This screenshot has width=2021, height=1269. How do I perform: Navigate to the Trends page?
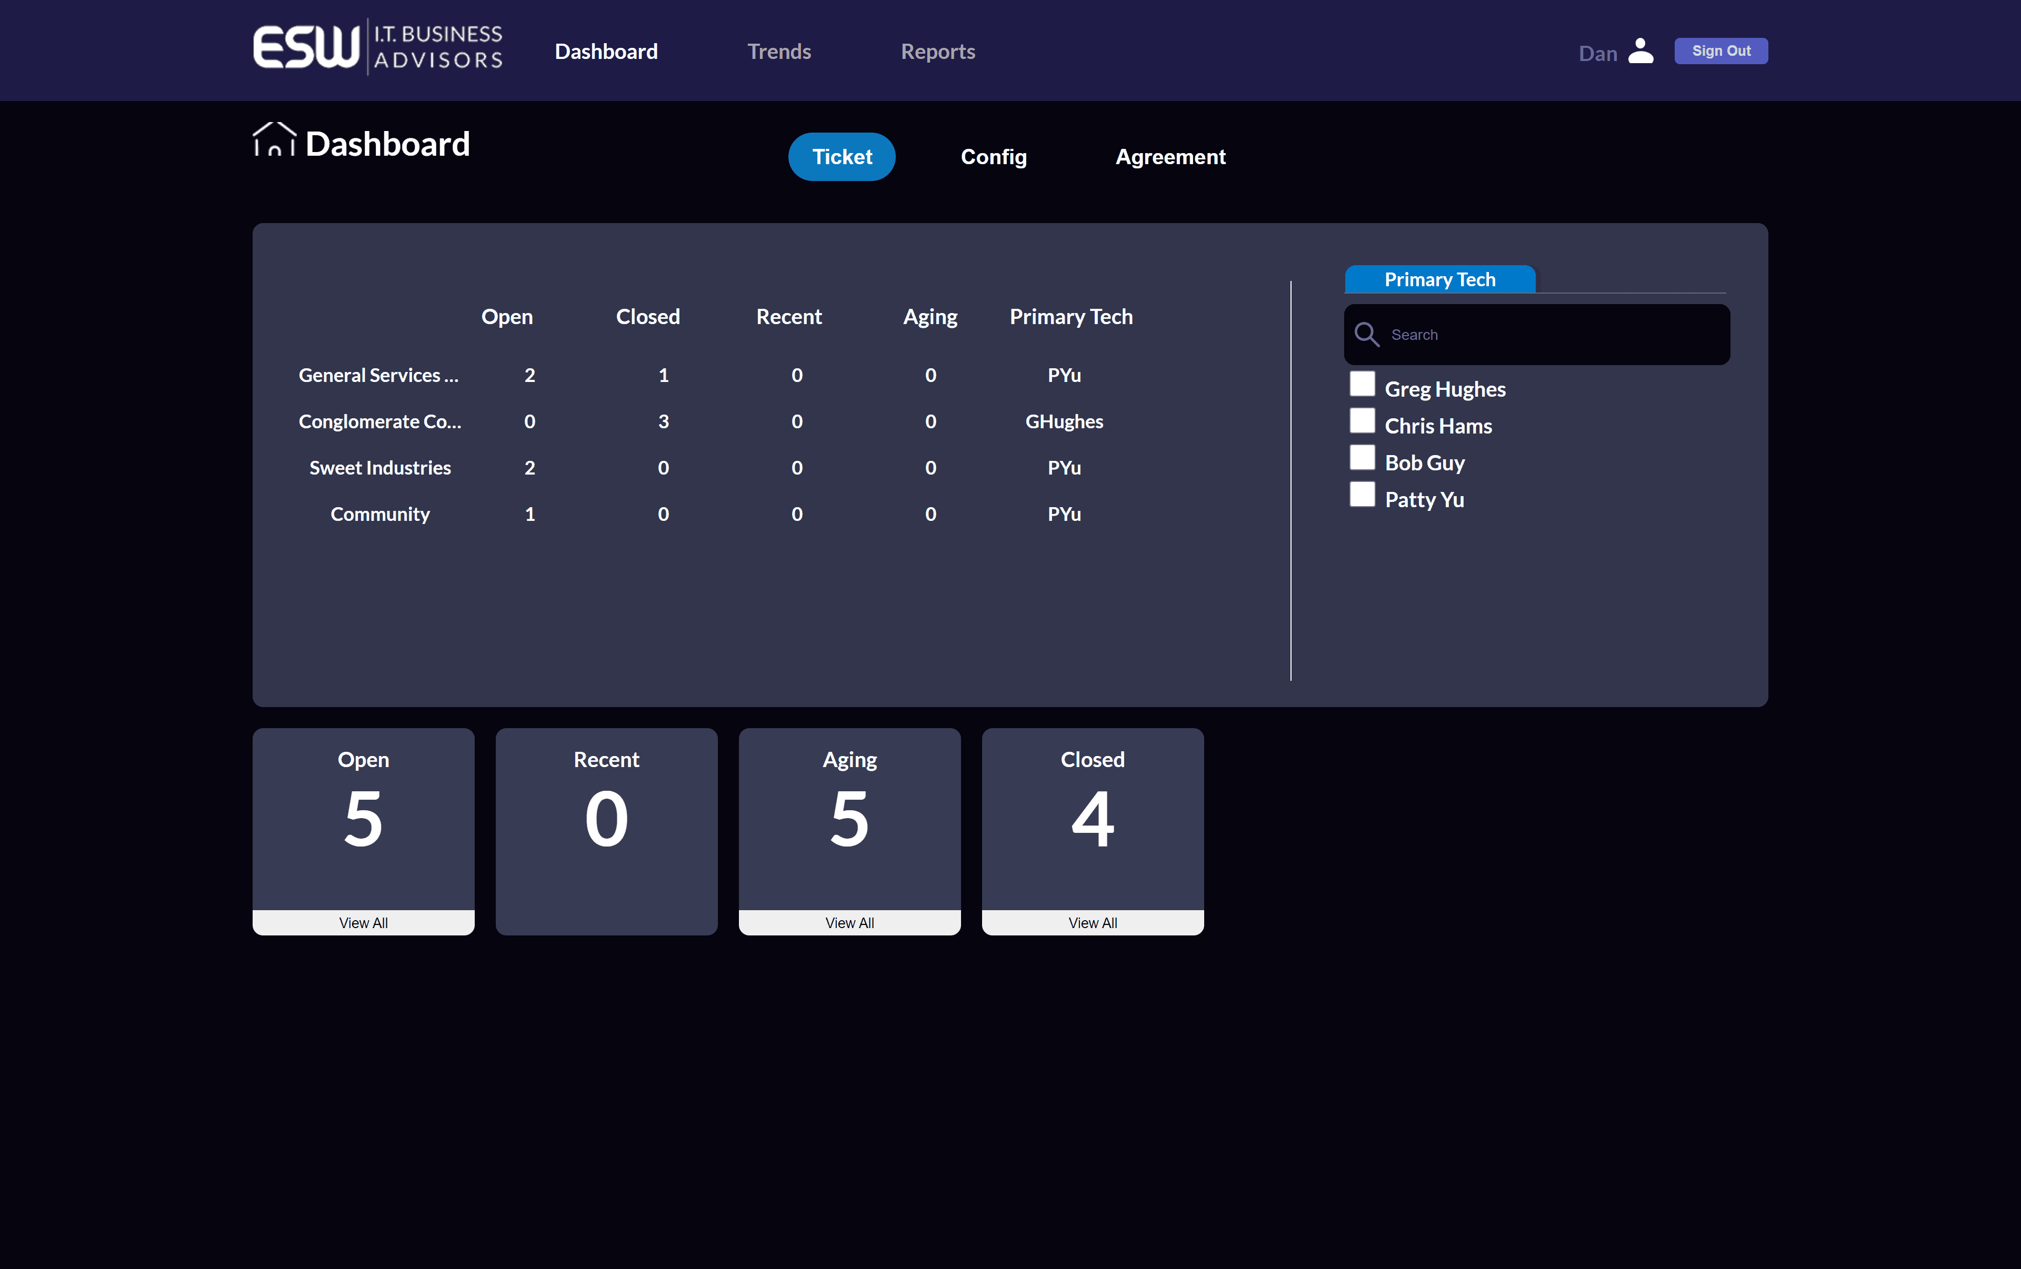pos(779,51)
